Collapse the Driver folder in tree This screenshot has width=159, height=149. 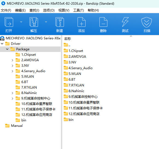(x=2, y=44)
